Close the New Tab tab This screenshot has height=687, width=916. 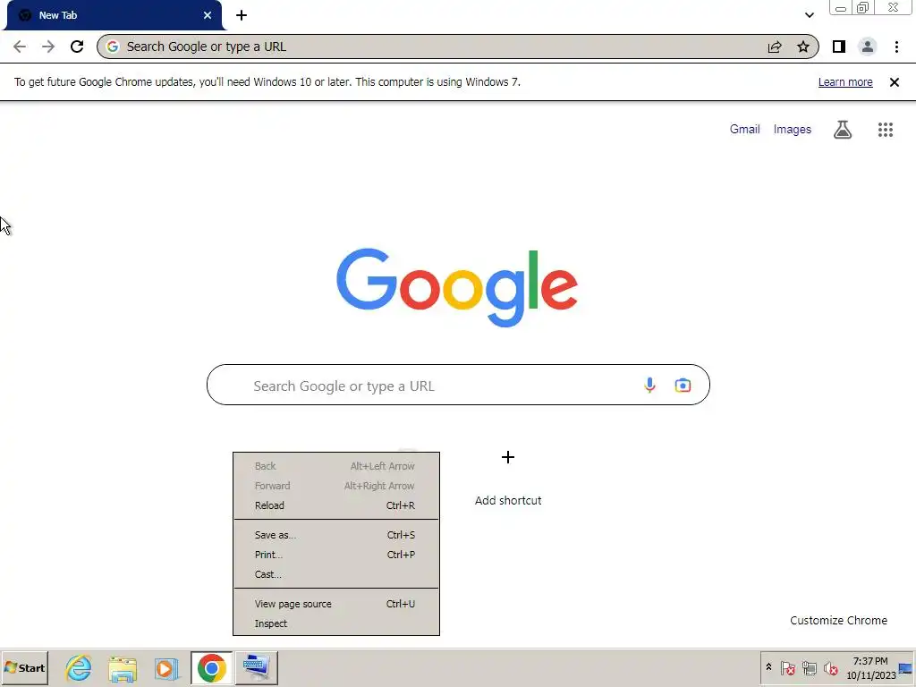coord(208,15)
